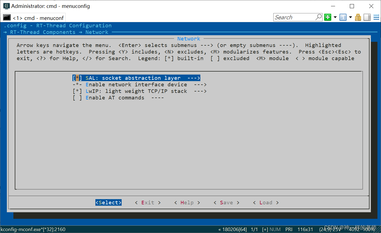
Task: Click the 'Network' dialog title heading
Action: click(x=189, y=39)
